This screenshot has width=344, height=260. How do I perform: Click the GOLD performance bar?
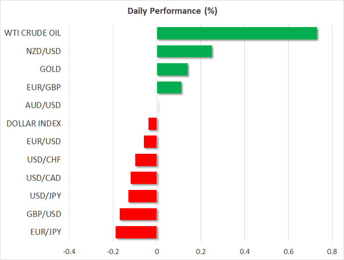[x=172, y=69]
